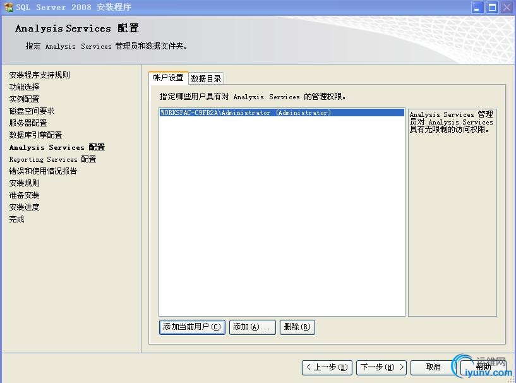The image size is (516, 383).
Task: Select the 完成 step in sidebar
Action: [x=17, y=219]
